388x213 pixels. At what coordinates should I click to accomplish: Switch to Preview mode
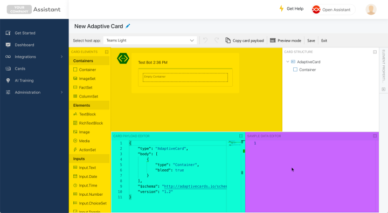coord(286,40)
